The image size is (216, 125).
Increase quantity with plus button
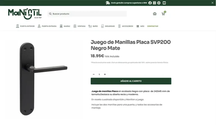(x=105, y=74)
